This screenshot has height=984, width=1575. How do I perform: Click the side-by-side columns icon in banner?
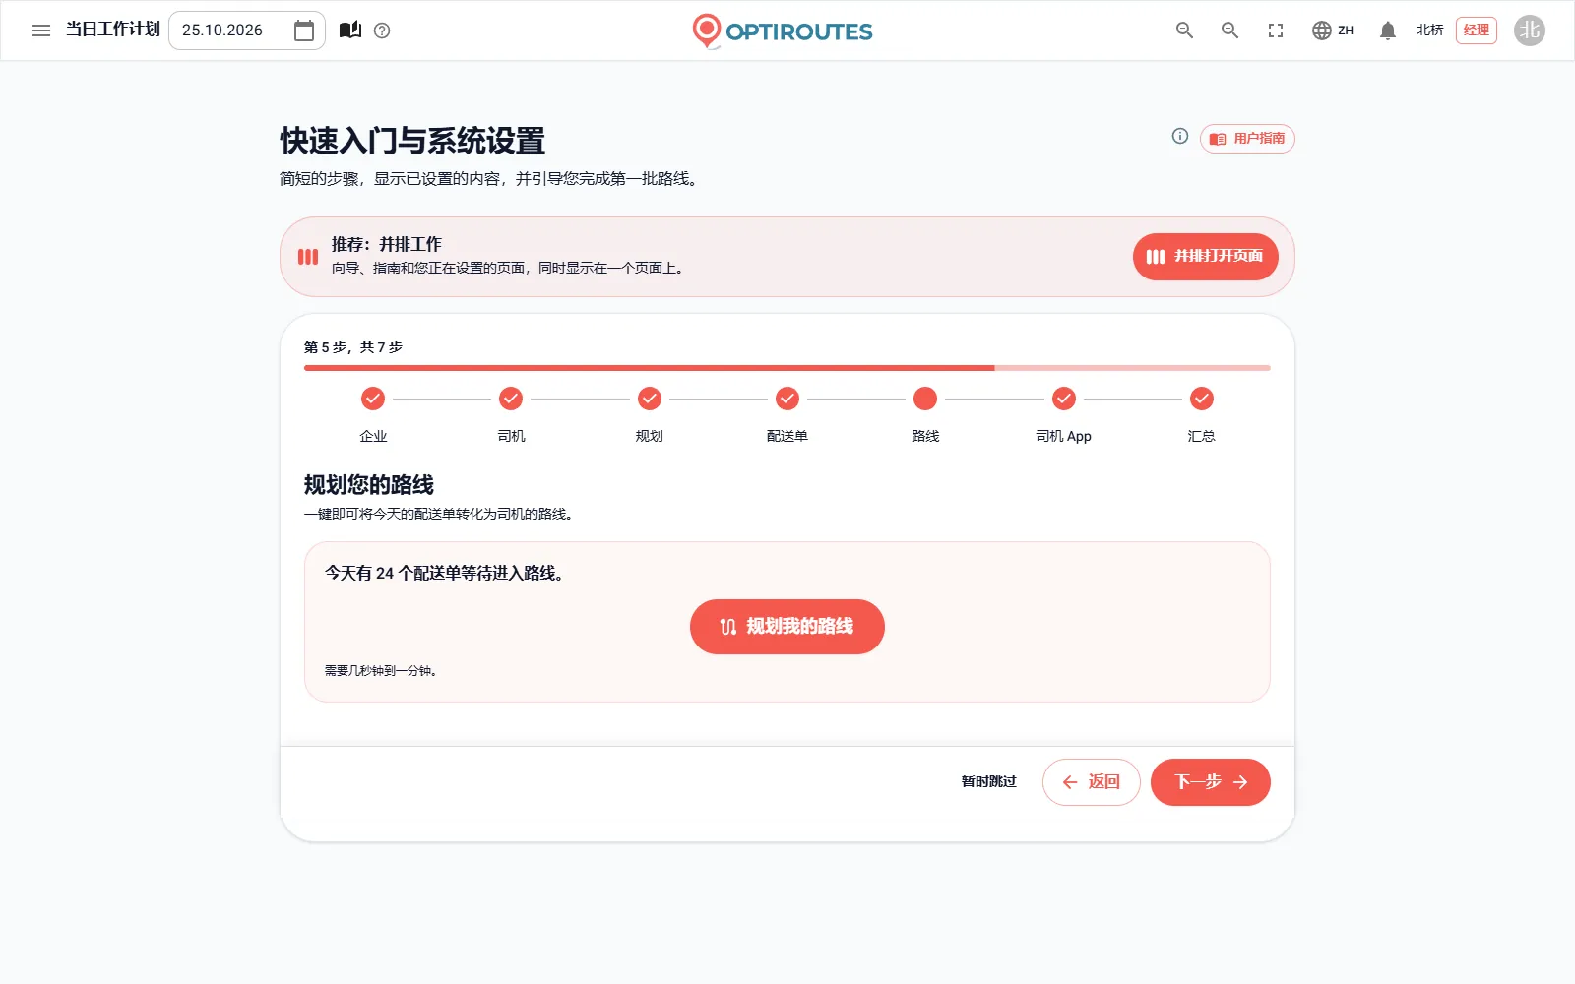[308, 257]
